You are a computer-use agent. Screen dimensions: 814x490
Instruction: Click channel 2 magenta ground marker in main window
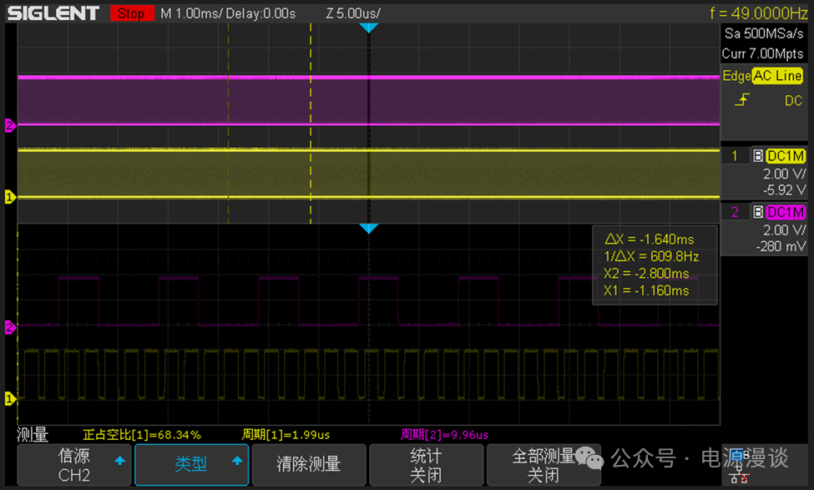click(x=10, y=126)
